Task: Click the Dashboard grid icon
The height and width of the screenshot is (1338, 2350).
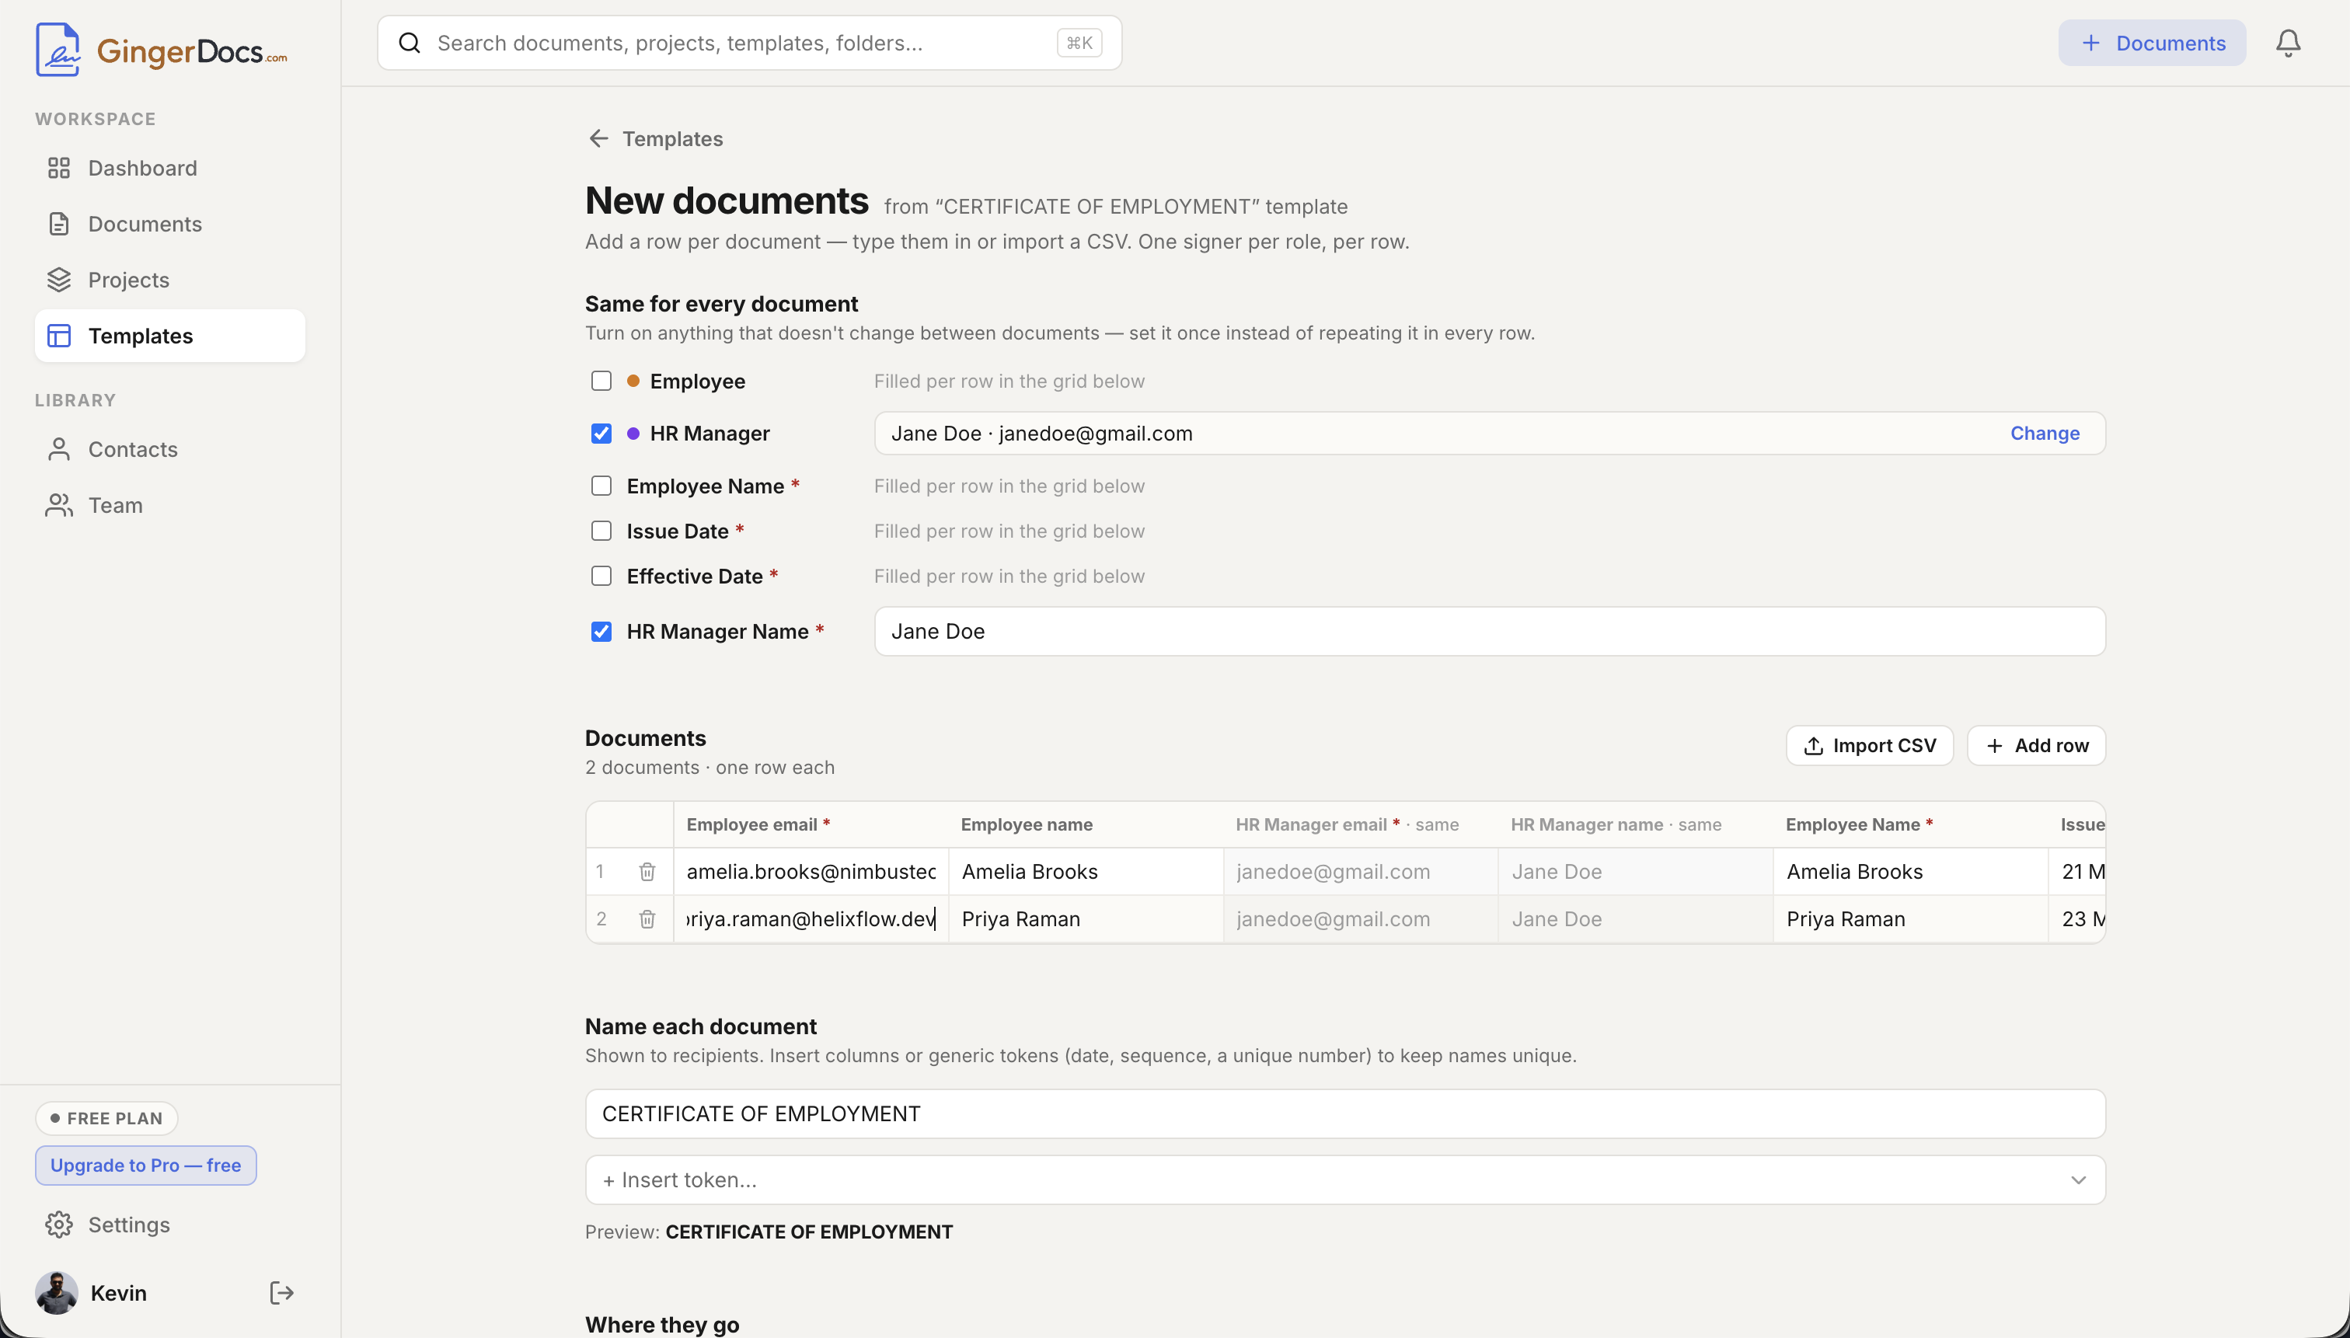Action: click(59, 168)
